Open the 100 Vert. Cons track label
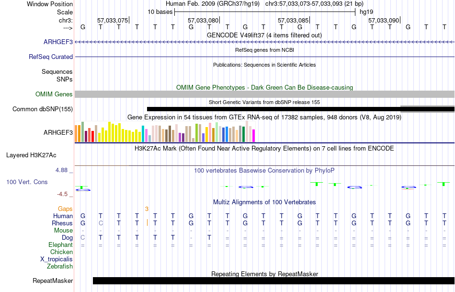Screen dimensions: 455x292 click(x=27, y=182)
